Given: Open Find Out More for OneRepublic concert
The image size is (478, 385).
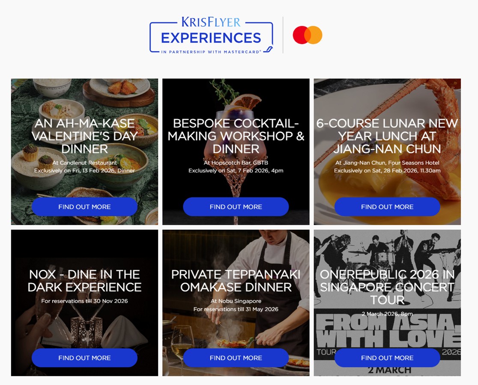Looking at the screenshot, I should tap(387, 358).
